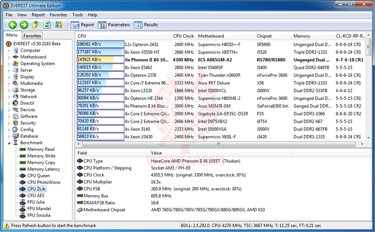
Task: Sort by the Chipset column header
Action: [272, 36]
